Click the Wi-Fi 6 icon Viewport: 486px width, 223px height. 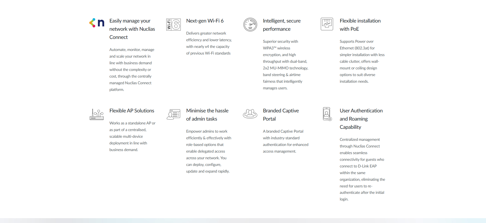pos(173,25)
